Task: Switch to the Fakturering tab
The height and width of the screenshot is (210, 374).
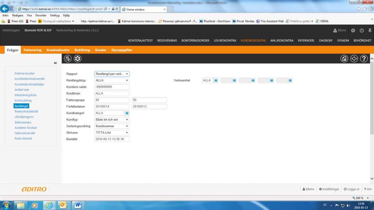Action: [33, 50]
